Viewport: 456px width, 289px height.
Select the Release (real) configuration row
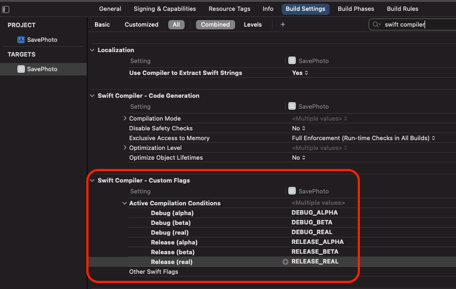click(172, 262)
